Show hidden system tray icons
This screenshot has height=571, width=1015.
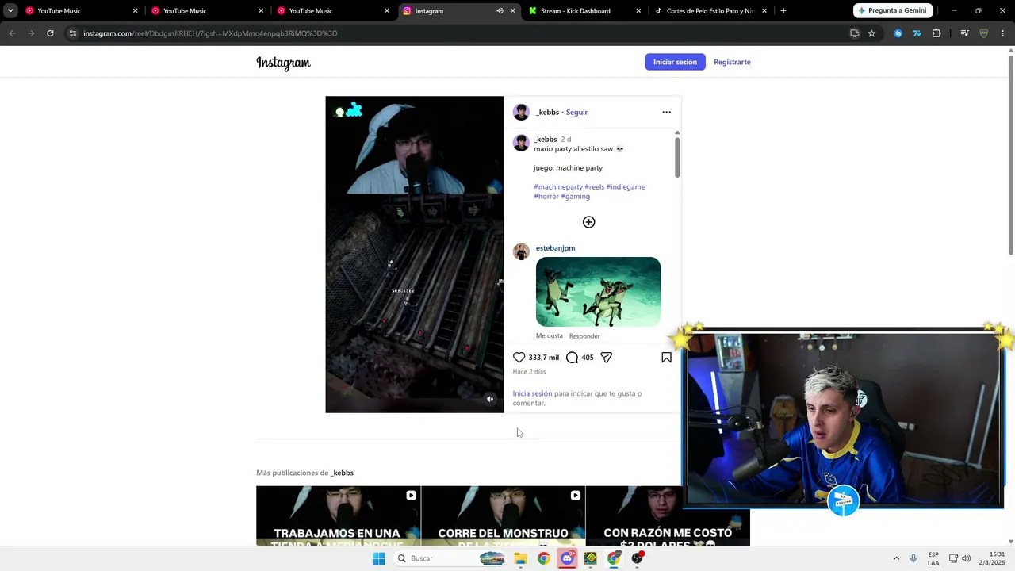coord(896,558)
